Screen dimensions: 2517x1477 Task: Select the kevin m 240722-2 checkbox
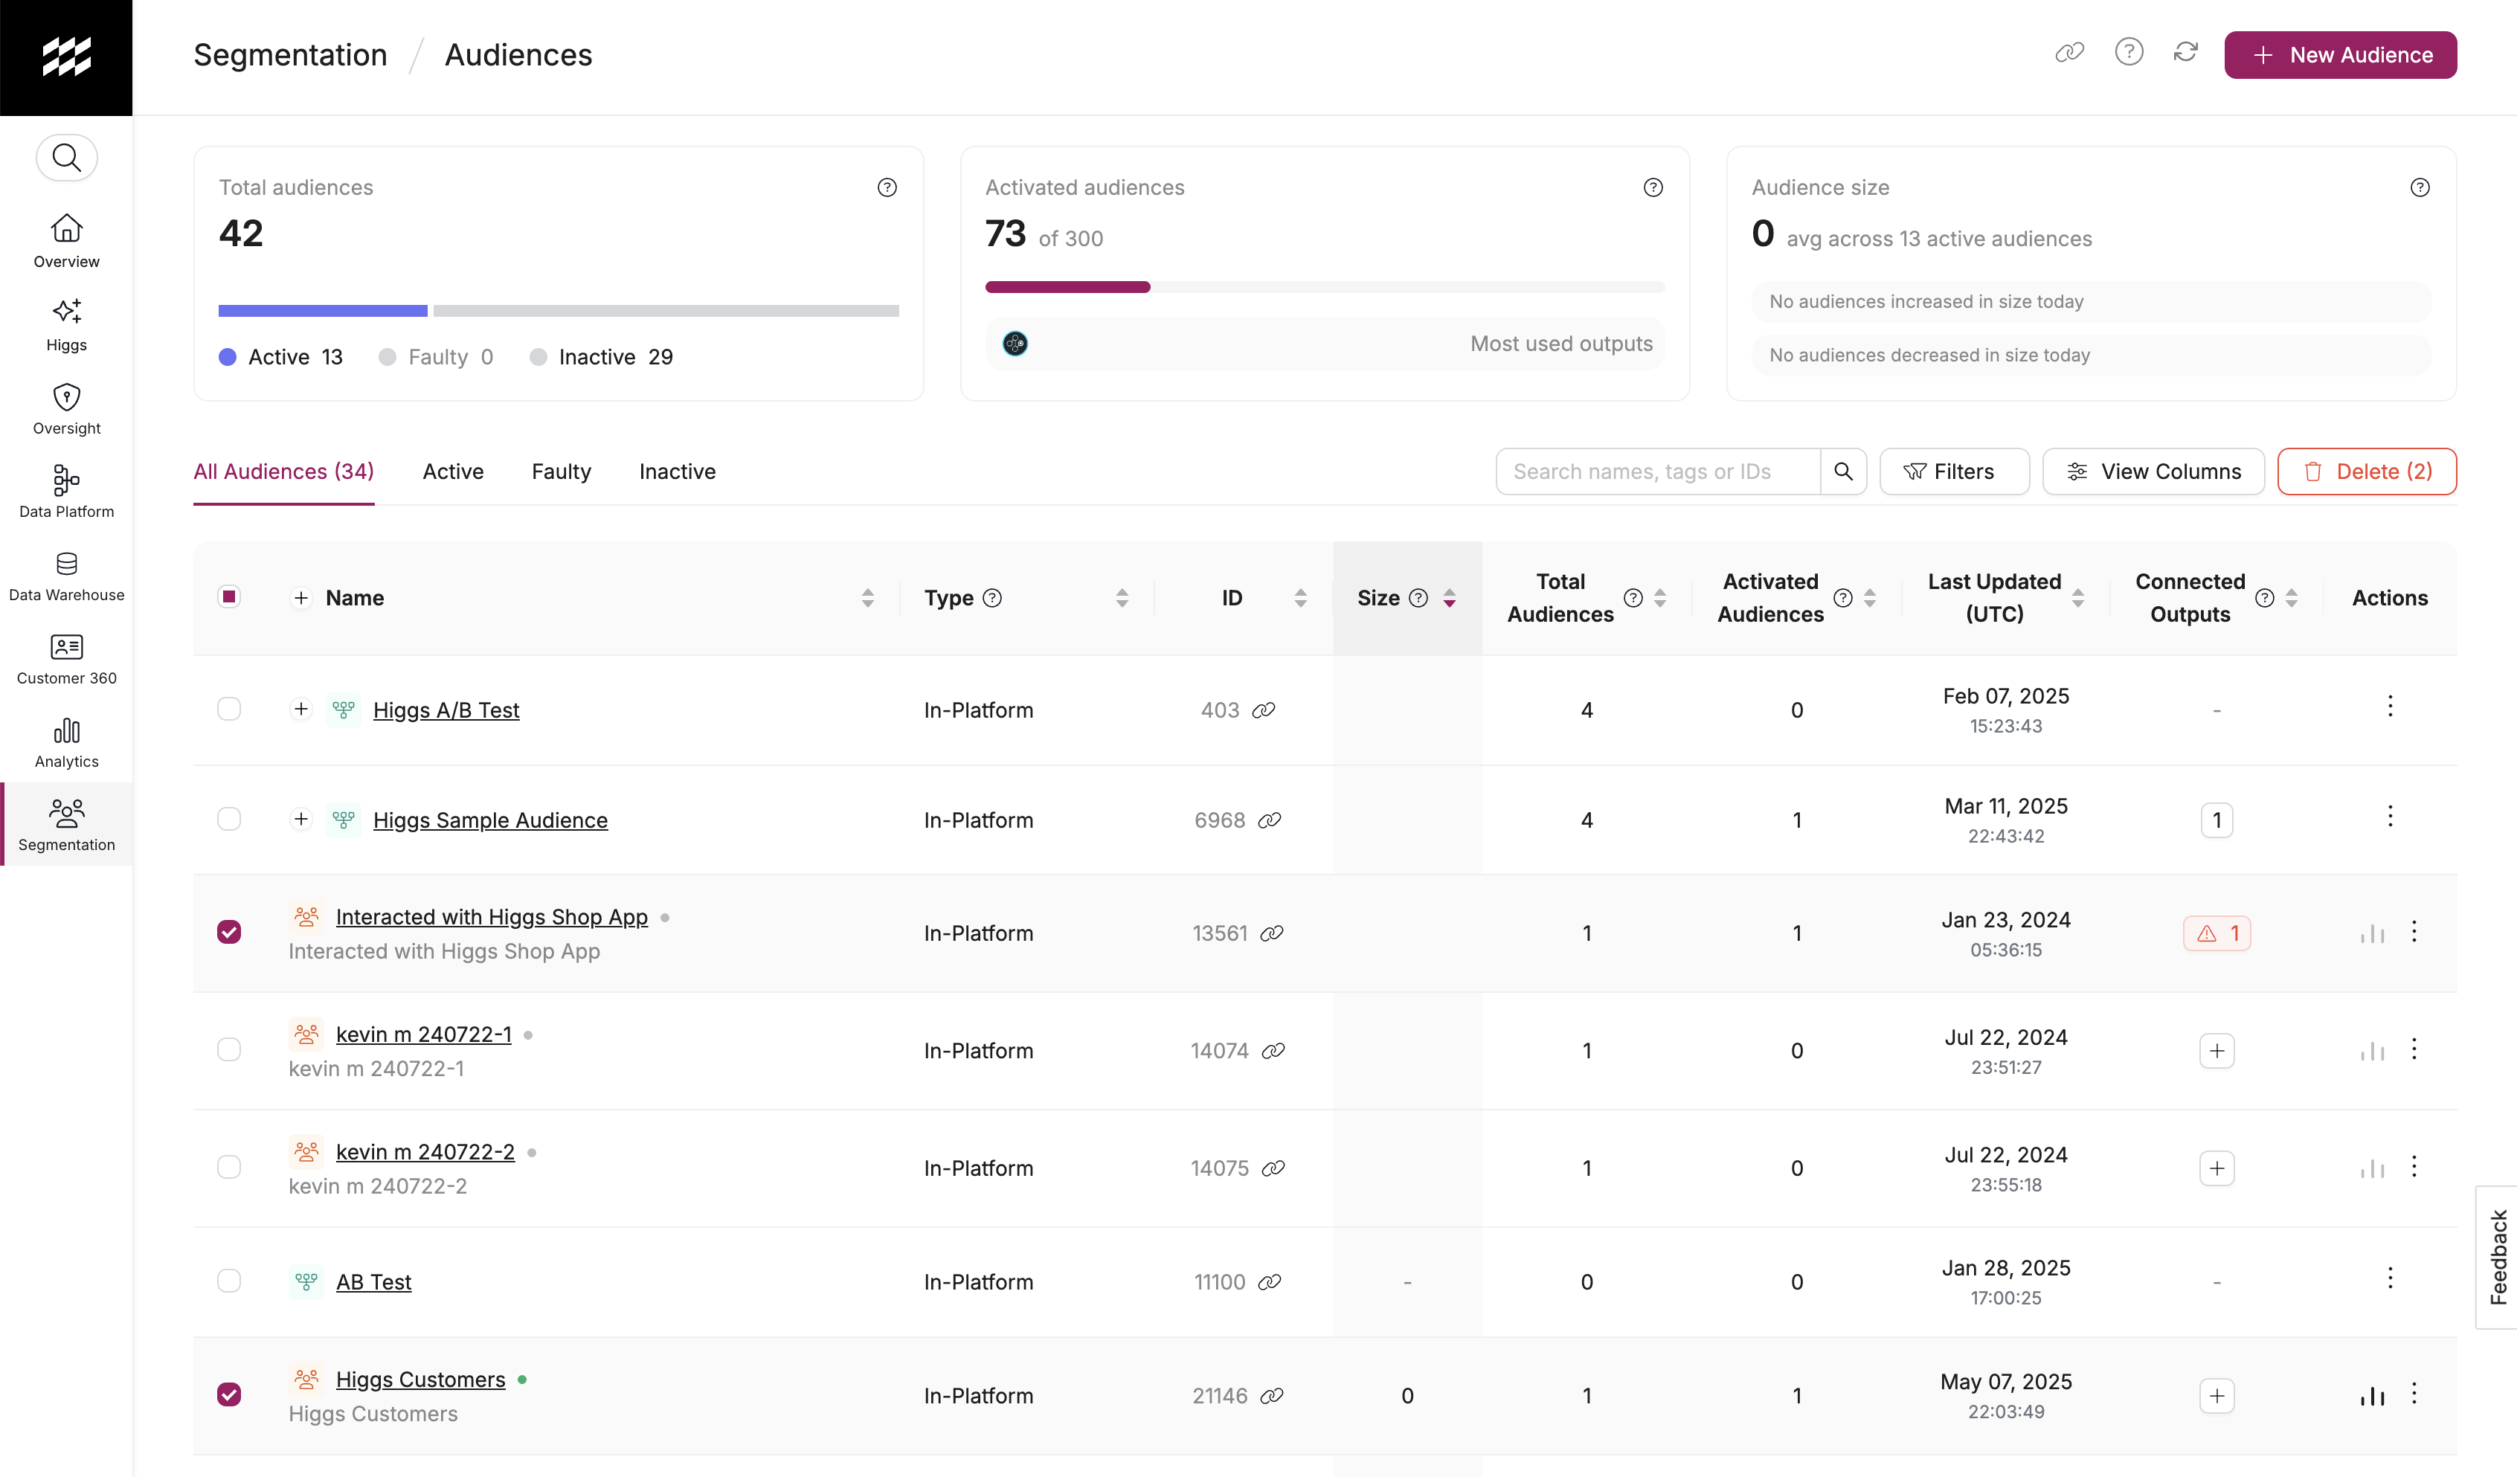[229, 1166]
